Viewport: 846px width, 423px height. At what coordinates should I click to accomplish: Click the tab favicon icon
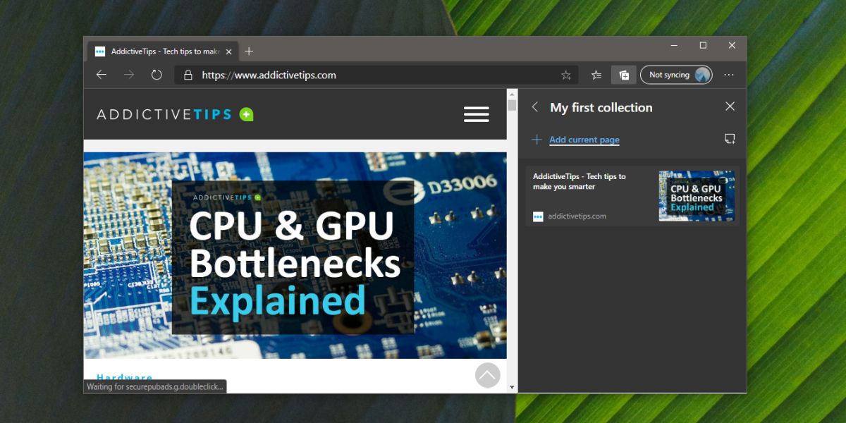[x=100, y=51]
